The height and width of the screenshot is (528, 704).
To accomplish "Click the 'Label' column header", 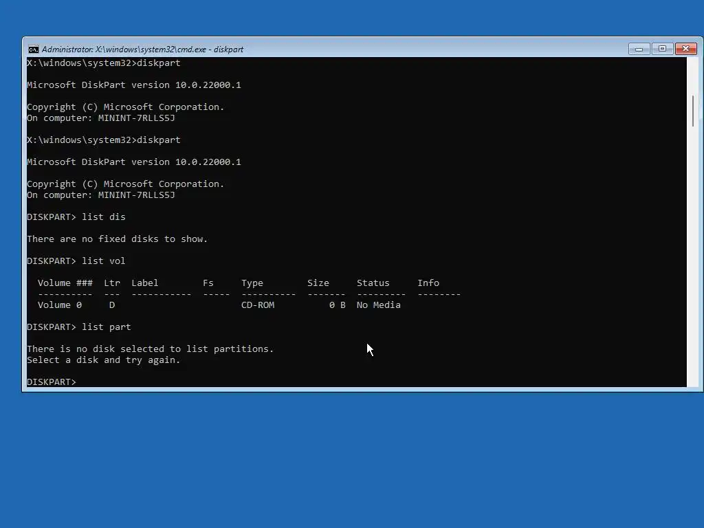I will click(144, 283).
